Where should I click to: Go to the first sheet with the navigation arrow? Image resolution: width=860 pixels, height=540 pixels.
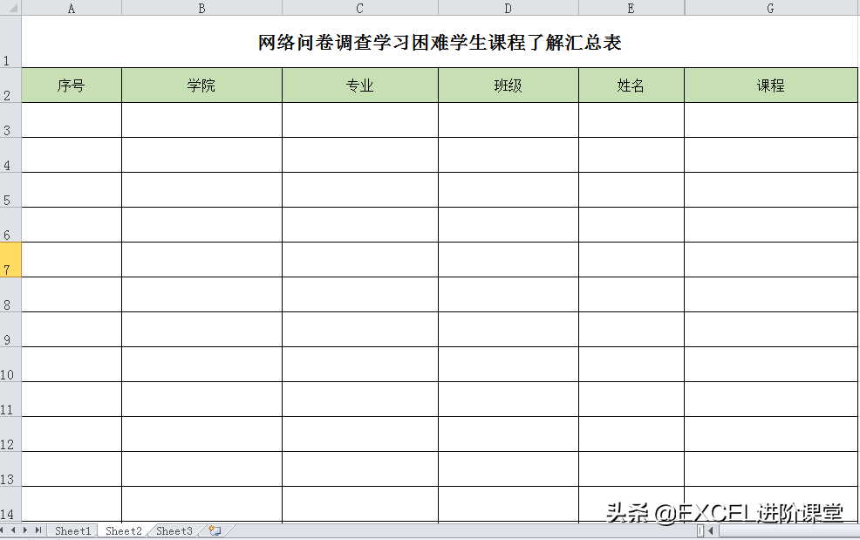tap(3, 530)
